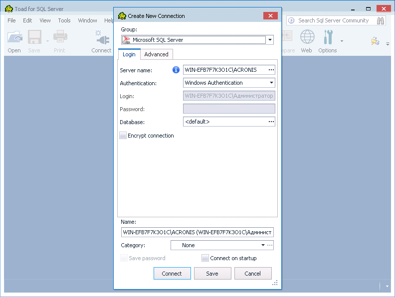
Task: Click the Password field
Action: [229, 109]
